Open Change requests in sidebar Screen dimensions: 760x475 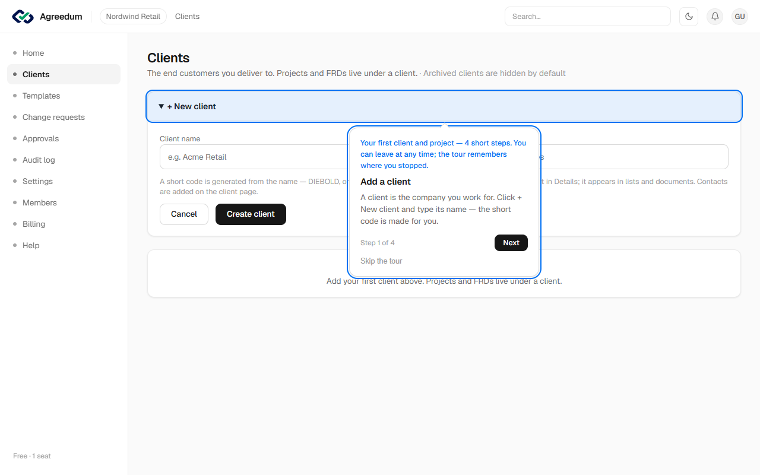click(64, 117)
